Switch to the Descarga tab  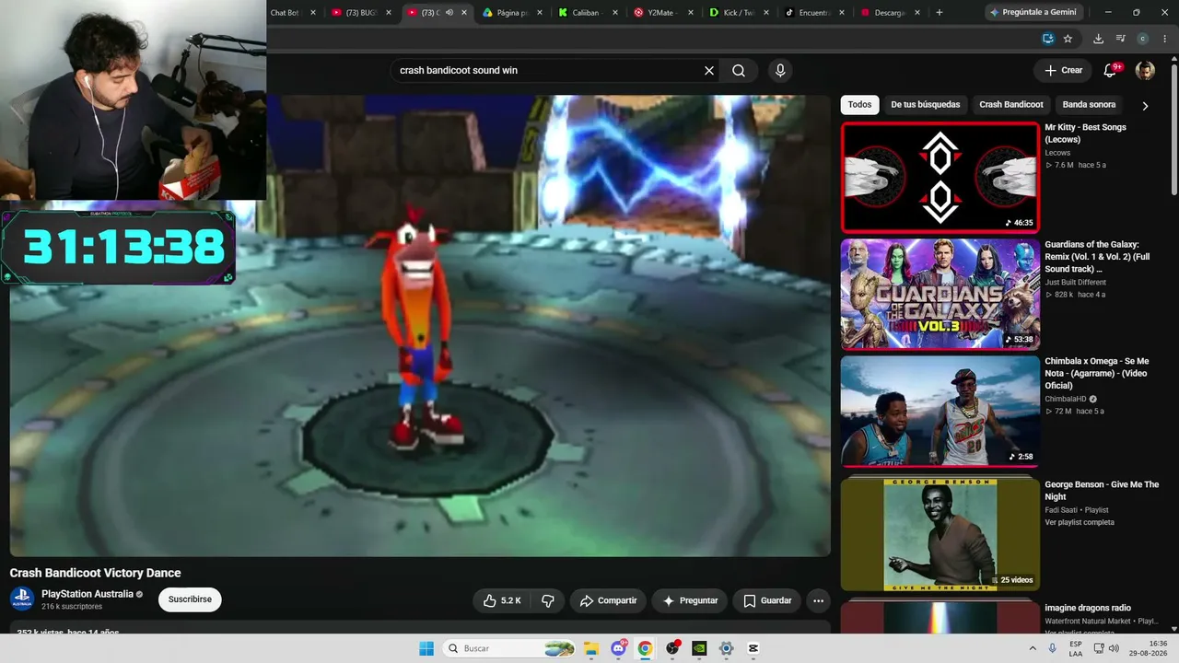point(890,13)
